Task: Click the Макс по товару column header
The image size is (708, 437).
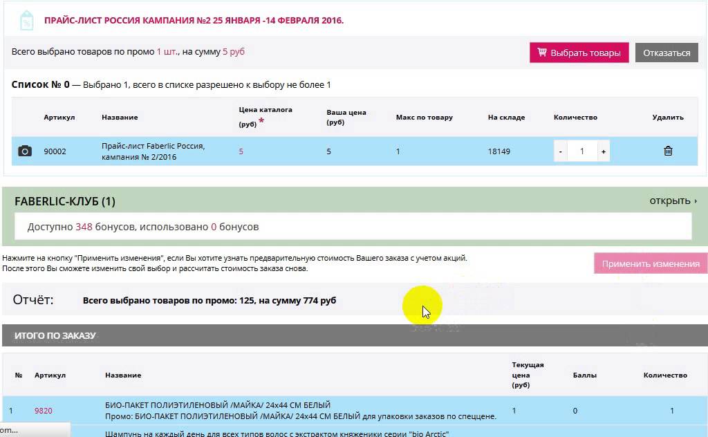Action: coord(424,117)
